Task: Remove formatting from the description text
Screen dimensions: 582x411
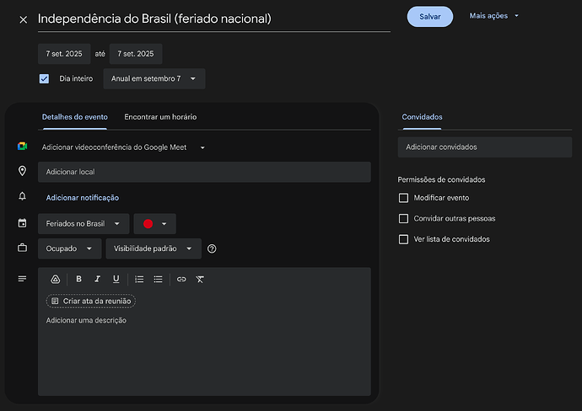Action: tap(200, 279)
